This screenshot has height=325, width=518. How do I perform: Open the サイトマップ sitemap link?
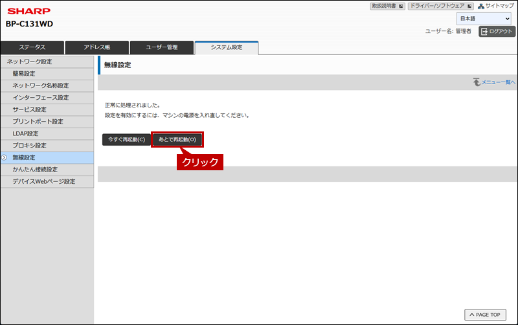click(x=499, y=6)
